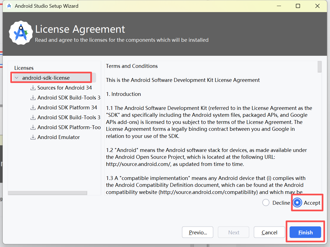Select Sources for Android 34

(65, 88)
